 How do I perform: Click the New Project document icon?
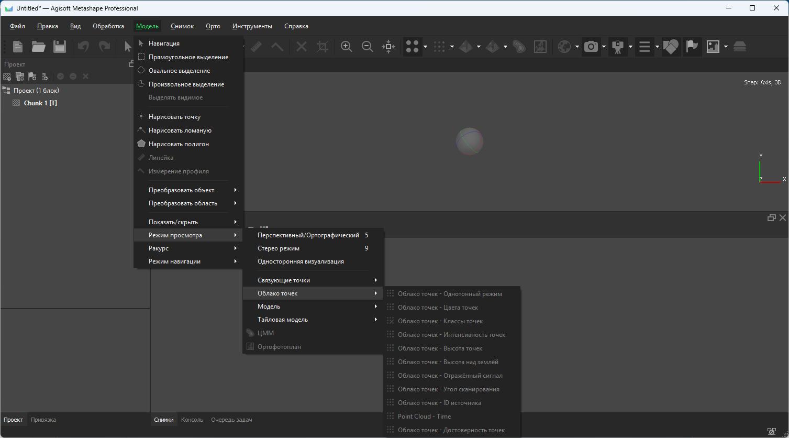[x=18, y=47]
